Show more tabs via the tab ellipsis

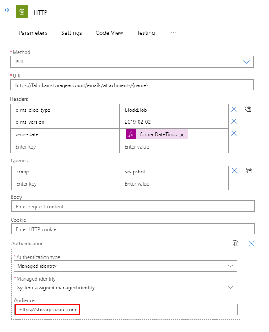pyautogui.click(x=173, y=33)
